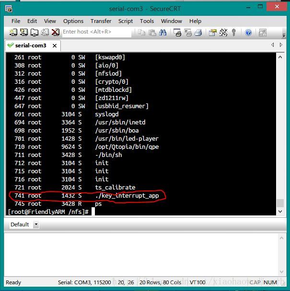
Task: Open the Default button bar dropdown
Action: coord(36,224)
